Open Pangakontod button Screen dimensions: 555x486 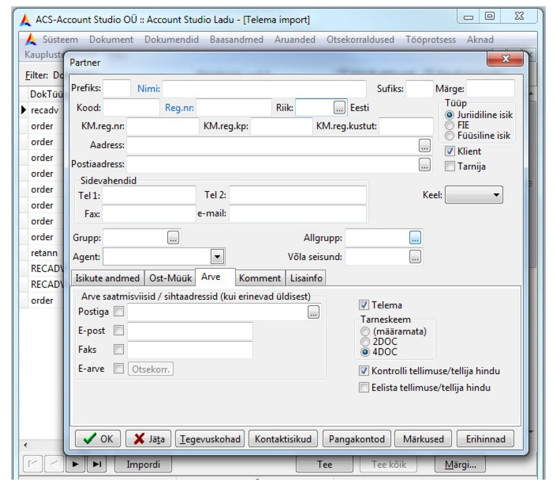pyautogui.click(x=356, y=439)
